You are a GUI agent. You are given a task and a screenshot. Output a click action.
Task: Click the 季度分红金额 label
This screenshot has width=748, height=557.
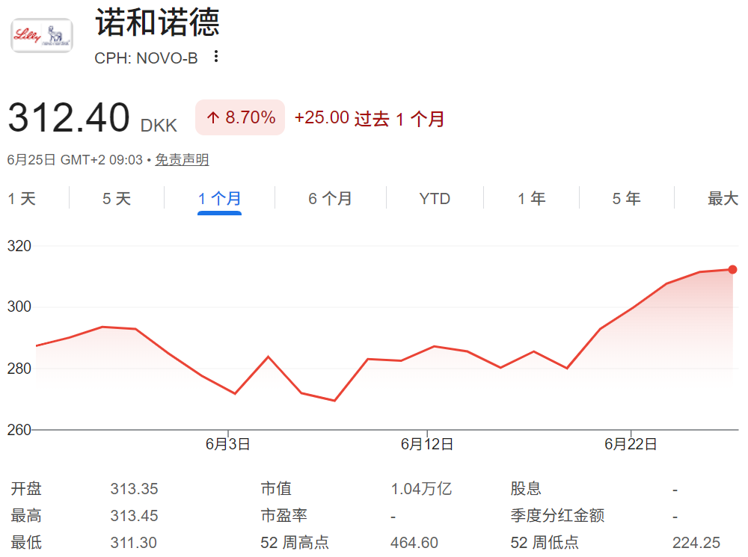557,516
